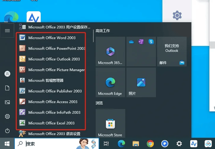
Task: Click the 浏览 group heading
Action: [x=99, y=103]
